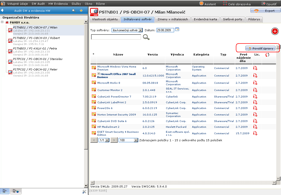The height and width of the screenshot is (195, 281).
Task: Click the license icon for Norton Internet Security 2009
Action: click(x=255, y=114)
